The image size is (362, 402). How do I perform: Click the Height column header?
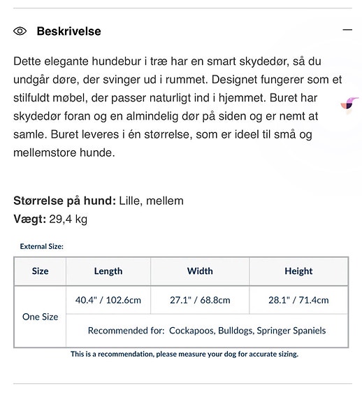click(x=298, y=271)
